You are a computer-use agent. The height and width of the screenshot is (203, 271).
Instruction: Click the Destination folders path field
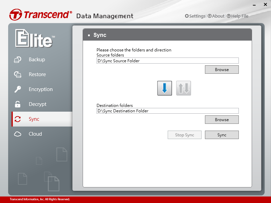[x=167, y=111]
